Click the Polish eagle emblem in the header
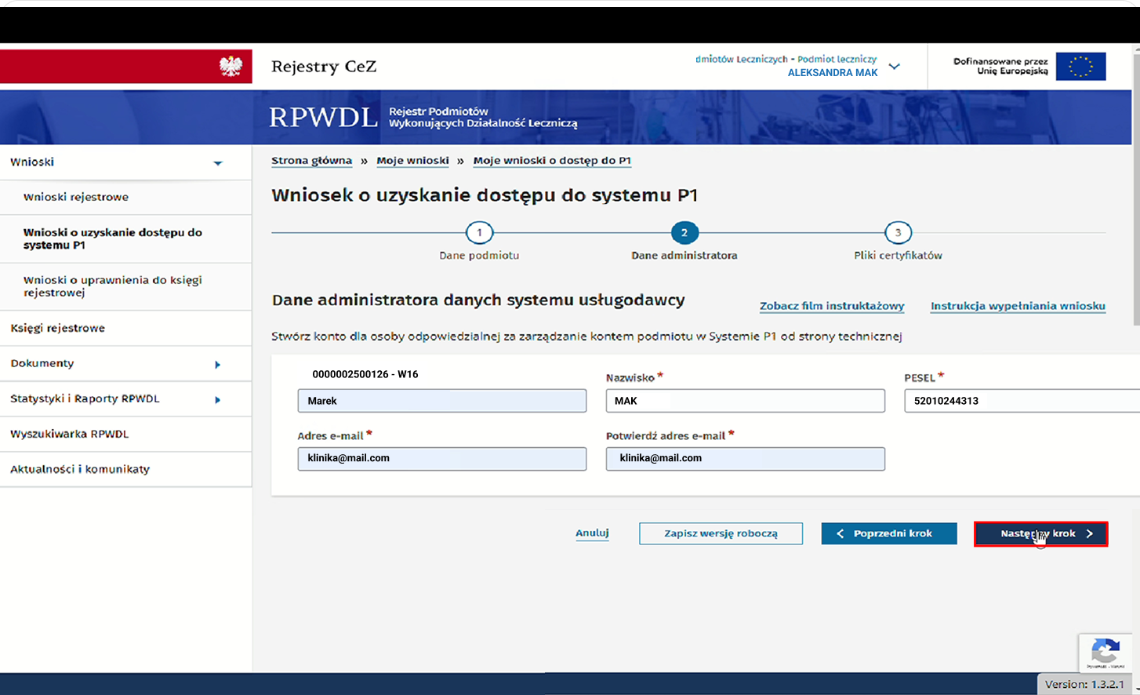The width and height of the screenshot is (1140, 695). 230,66
